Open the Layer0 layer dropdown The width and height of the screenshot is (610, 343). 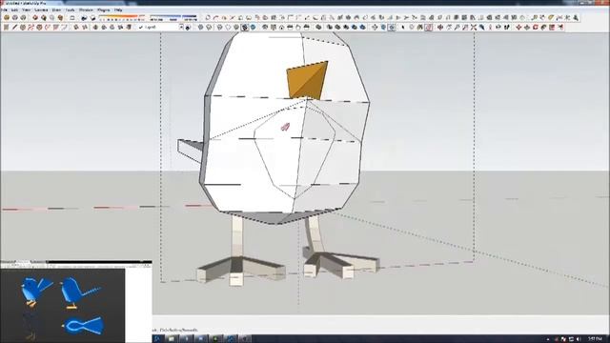tap(181, 28)
